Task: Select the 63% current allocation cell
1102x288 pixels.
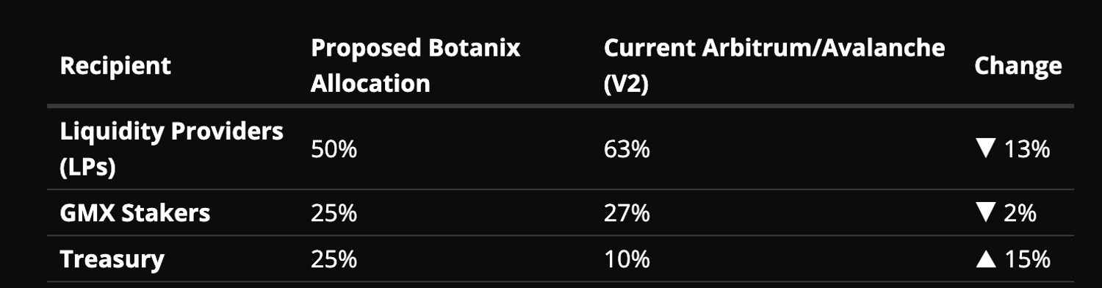Action: pyautogui.click(x=627, y=150)
